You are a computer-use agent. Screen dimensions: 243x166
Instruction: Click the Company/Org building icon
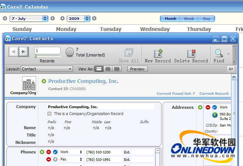pyautogui.click(x=29, y=83)
